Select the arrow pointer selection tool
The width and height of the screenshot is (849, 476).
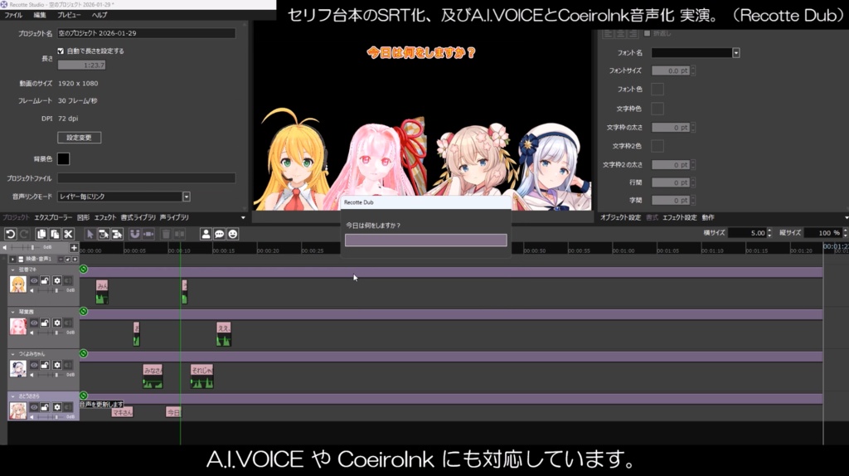click(90, 234)
